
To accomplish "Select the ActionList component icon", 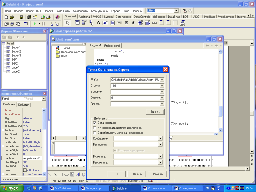I will [183, 23].
